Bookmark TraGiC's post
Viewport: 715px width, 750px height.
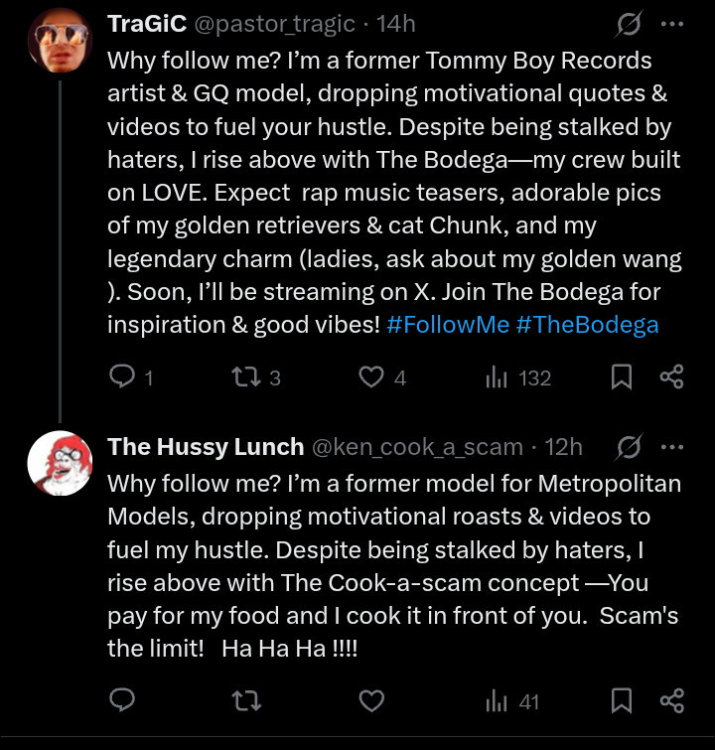(622, 377)
